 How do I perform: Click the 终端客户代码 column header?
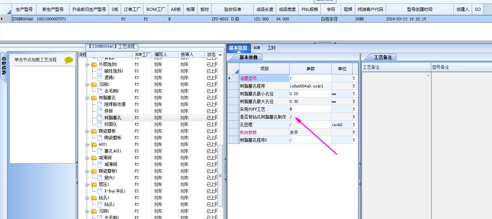[370, 9]
